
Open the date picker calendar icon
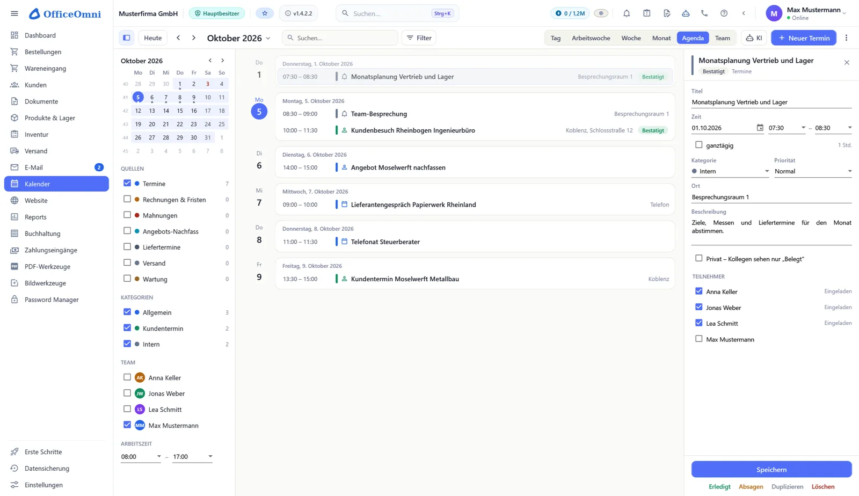coord(760,128)
